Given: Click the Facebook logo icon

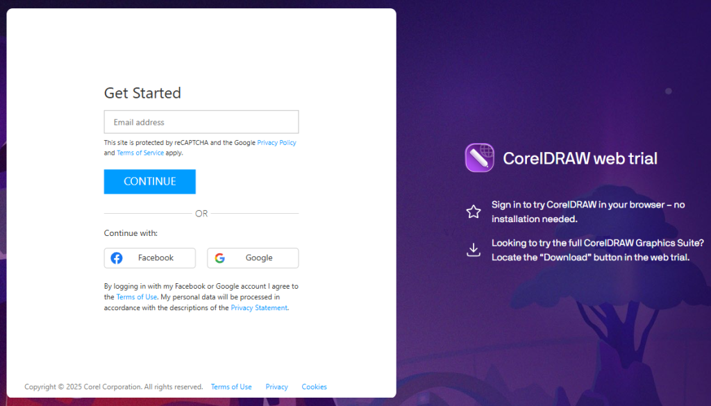Looking at the screenshot, I should [x=117, y=258].
